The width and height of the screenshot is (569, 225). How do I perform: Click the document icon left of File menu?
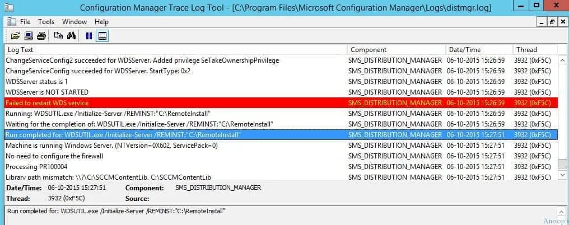click(x=11, y=22)
